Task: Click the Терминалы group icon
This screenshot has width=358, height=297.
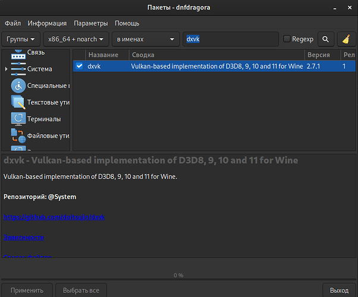Action: (x=17, y=119)
